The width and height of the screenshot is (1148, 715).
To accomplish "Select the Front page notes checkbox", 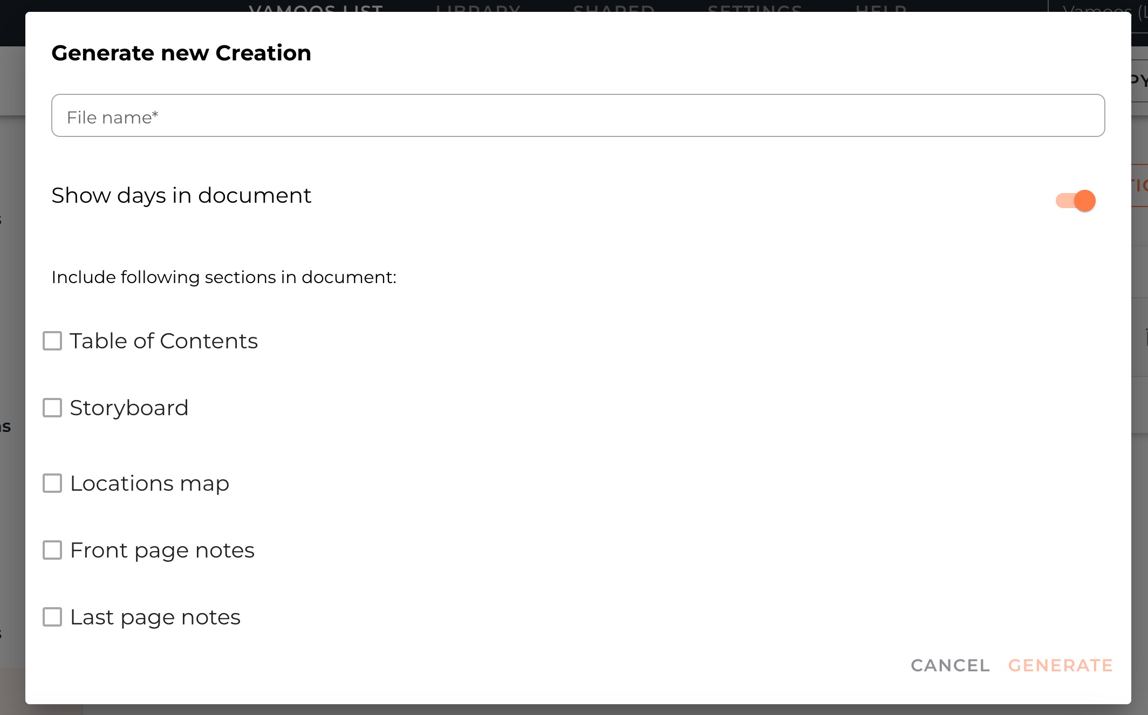I will [x=52, y=550].
